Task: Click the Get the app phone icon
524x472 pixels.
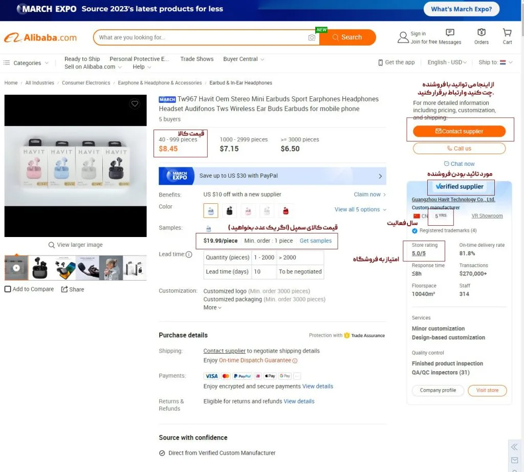Action: [380, 62]
